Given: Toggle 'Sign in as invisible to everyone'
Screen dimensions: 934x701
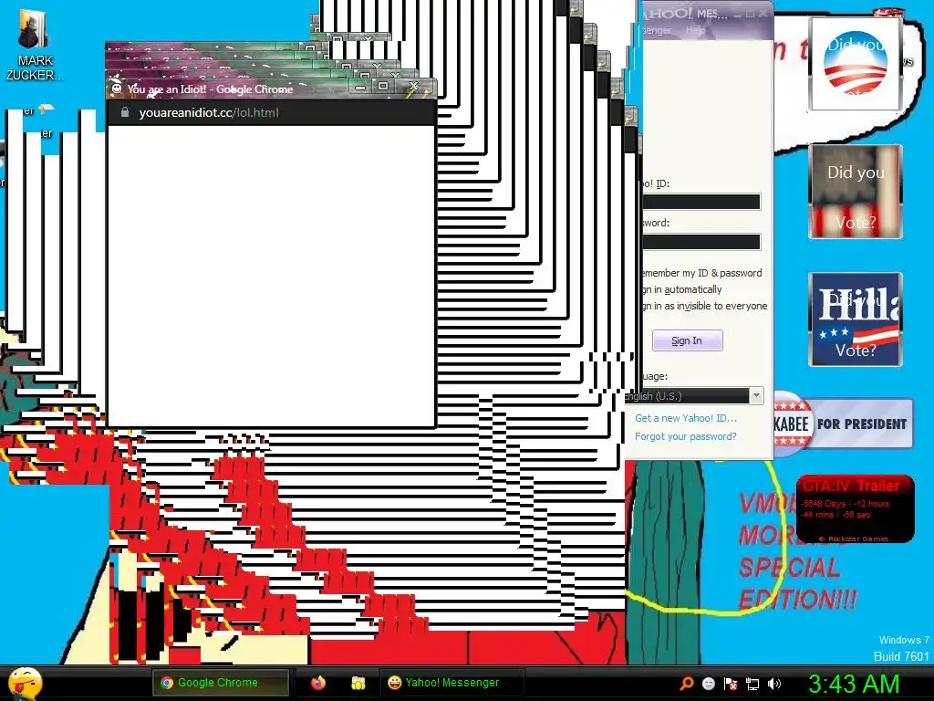Looking at the screenshot, I should point(705,306).
